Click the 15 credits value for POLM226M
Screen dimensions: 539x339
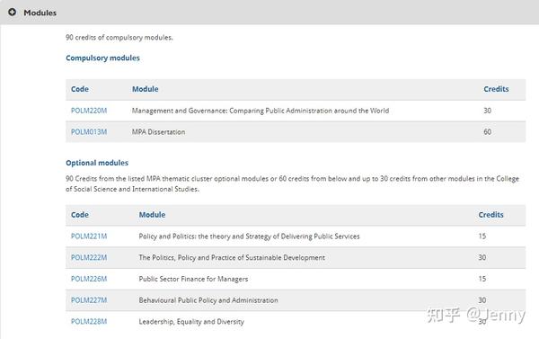[482, 279]
